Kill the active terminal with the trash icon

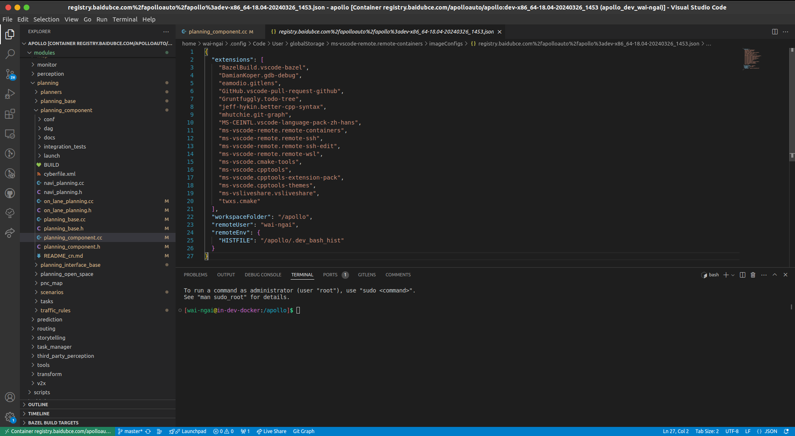tap(752, 275)
